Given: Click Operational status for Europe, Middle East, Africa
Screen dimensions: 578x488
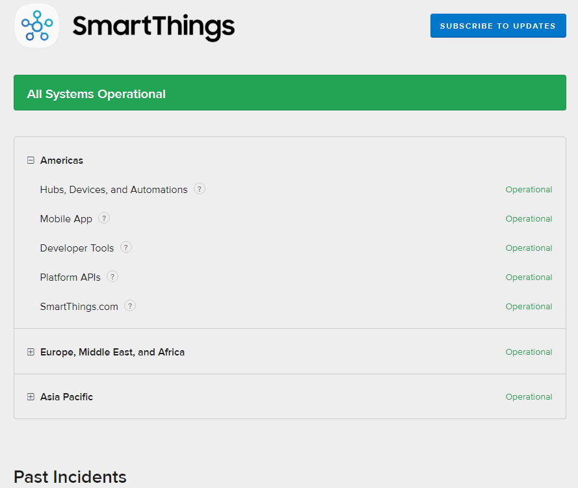Looking at the screenshot, I should 529,352.
